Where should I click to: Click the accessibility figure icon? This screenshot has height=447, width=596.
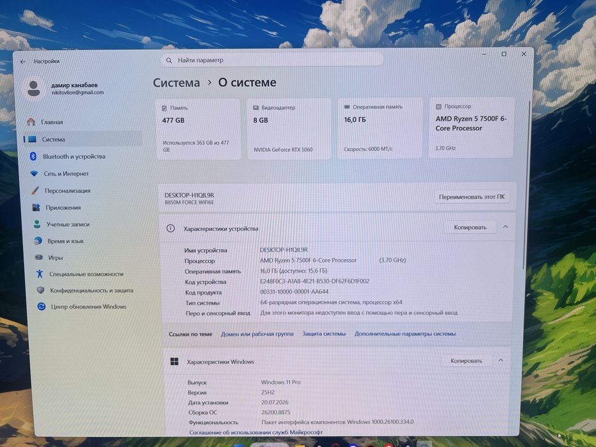pyautogui.click(x=40, y=274)
